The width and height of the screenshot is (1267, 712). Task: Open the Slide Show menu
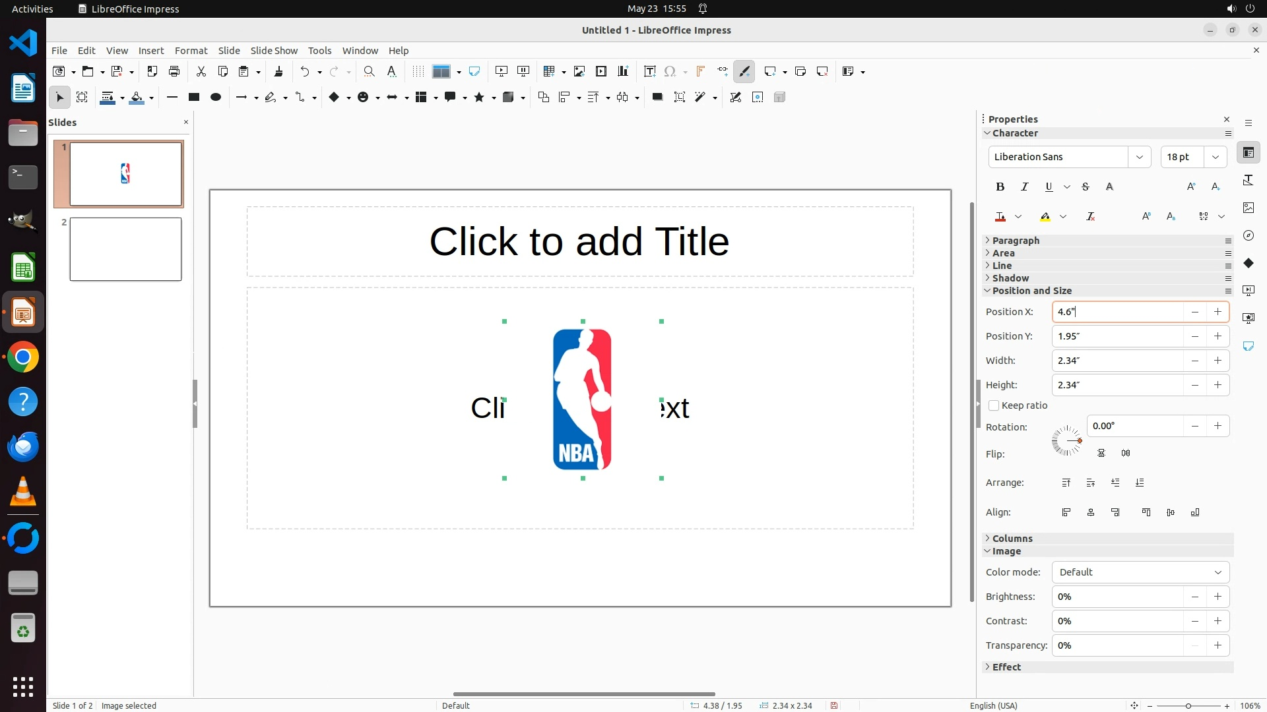click(274, 50)
